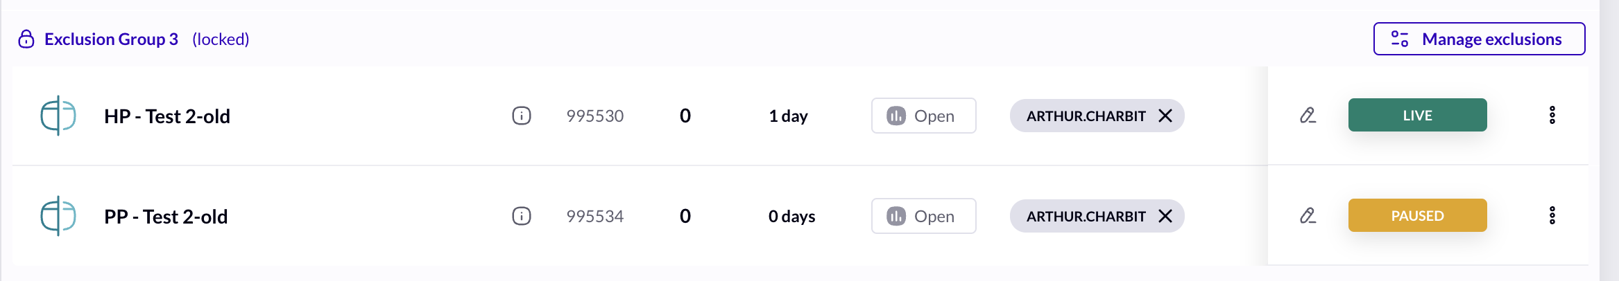Image resolution: width=1619 pixels, height=281 pixels.
Task: Click experiment ID 995530
Action: coord(595,116)
